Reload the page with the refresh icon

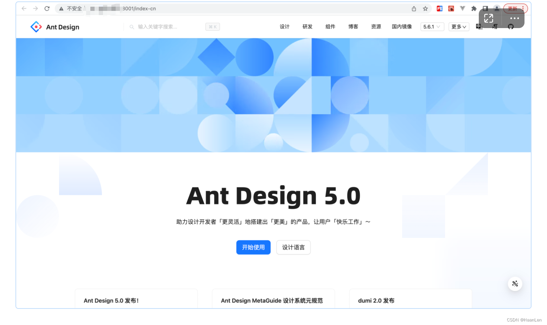pyautogui.click(x=47, y=8)
